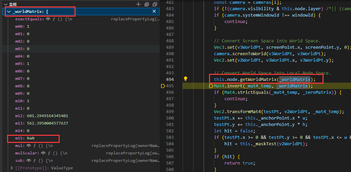Collapse the _worldMatrix watch entry
This screenshot has width=351, height=172.
9,12
